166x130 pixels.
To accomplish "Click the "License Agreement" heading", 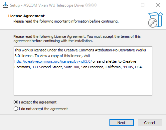I will [x=26, y=16].
